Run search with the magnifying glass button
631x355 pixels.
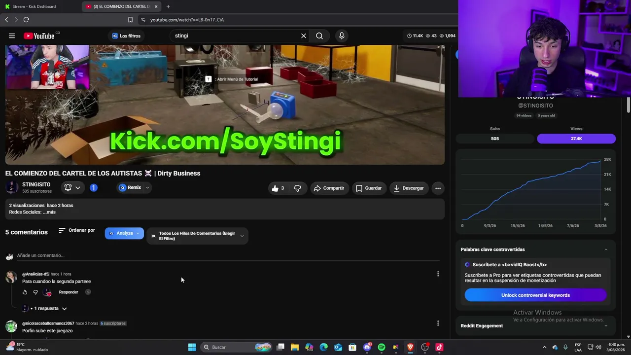pyautogui.click(x=319, y=35)
